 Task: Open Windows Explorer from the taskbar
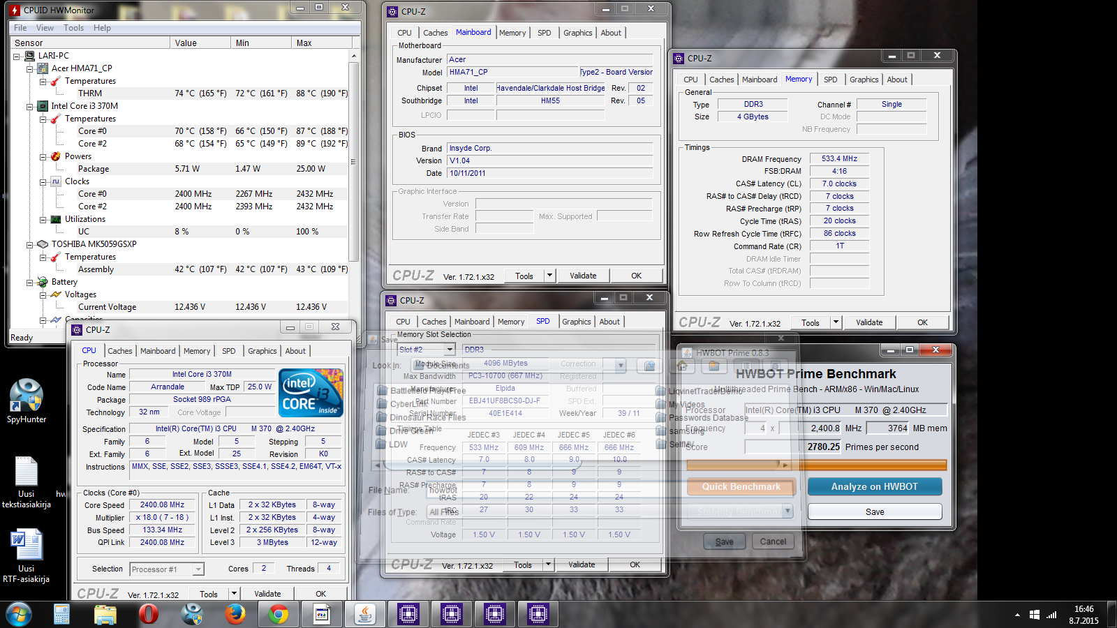click(105, 614)
